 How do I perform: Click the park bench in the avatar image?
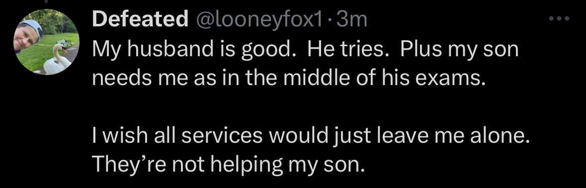64,42
